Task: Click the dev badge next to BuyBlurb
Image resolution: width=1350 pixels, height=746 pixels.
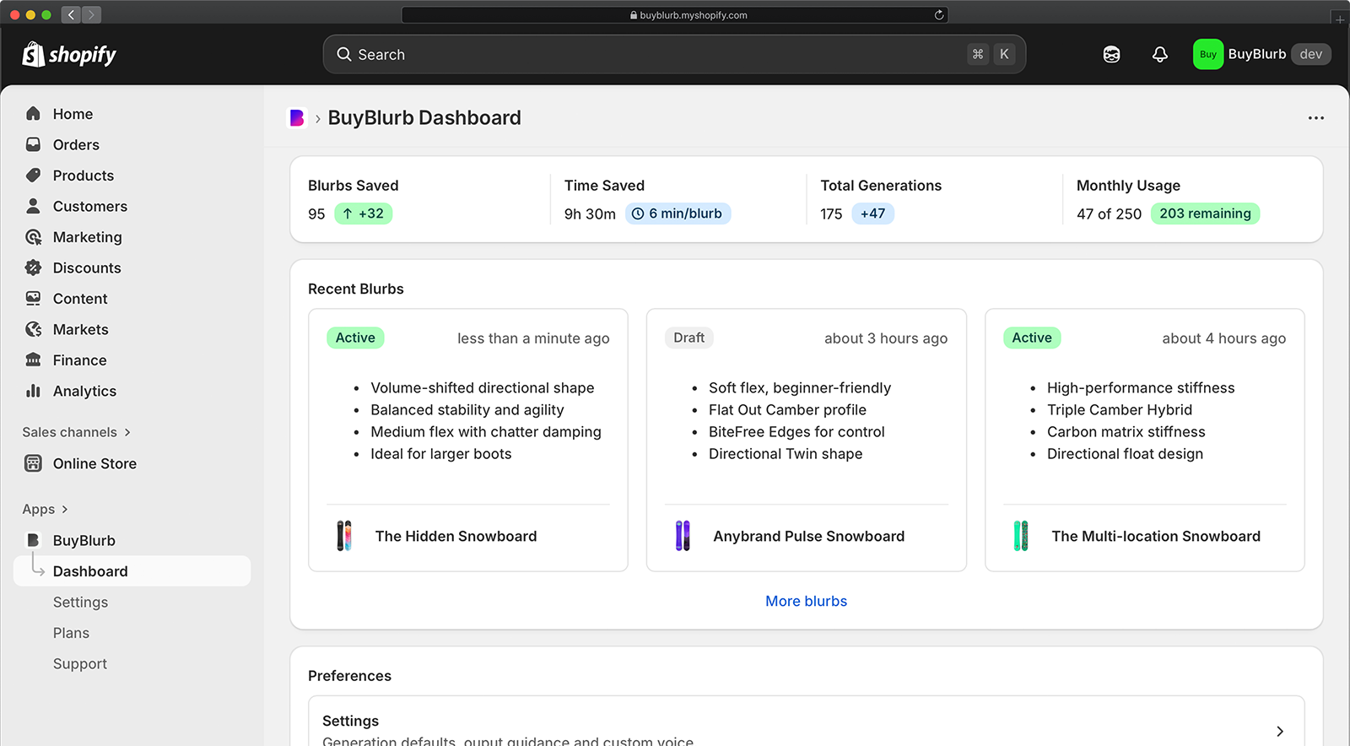Action: click(x=1310, y=54)
